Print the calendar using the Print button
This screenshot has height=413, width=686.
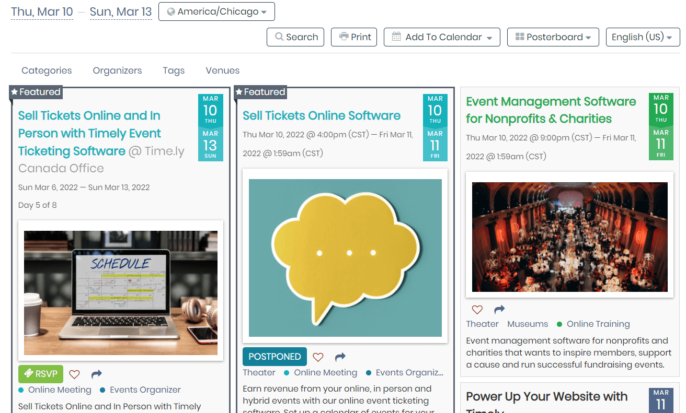354,37
